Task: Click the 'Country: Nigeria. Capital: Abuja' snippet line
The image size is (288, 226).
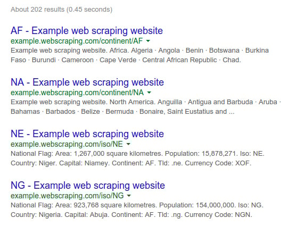Action: click(x=131, y=215)
